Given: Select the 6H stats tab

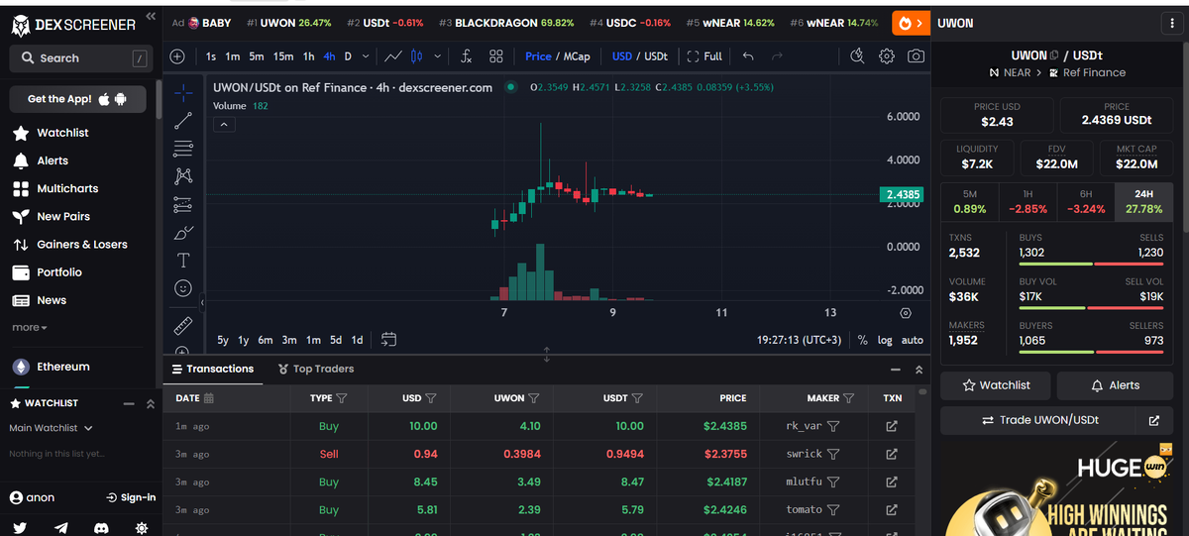Looking at the screenshot, I should [x=1086, y=201].
